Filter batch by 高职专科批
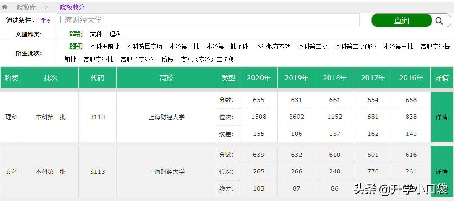 click(99, 60)
